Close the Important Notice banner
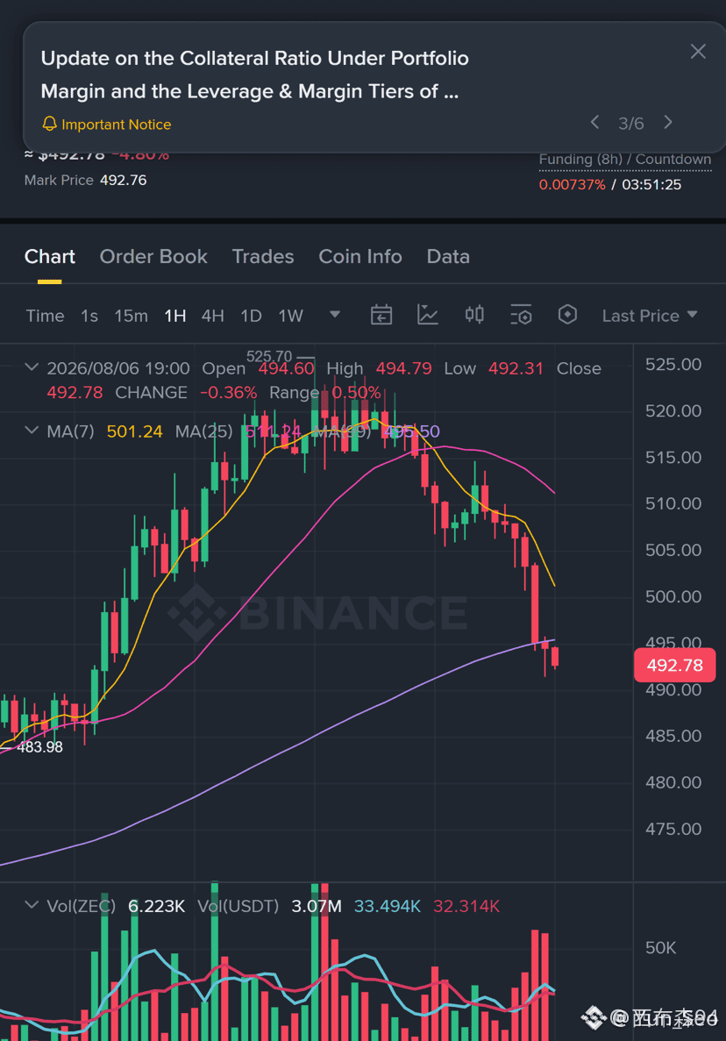The width and height of the screenshot is (726, 1041). (x=697, y=51)
